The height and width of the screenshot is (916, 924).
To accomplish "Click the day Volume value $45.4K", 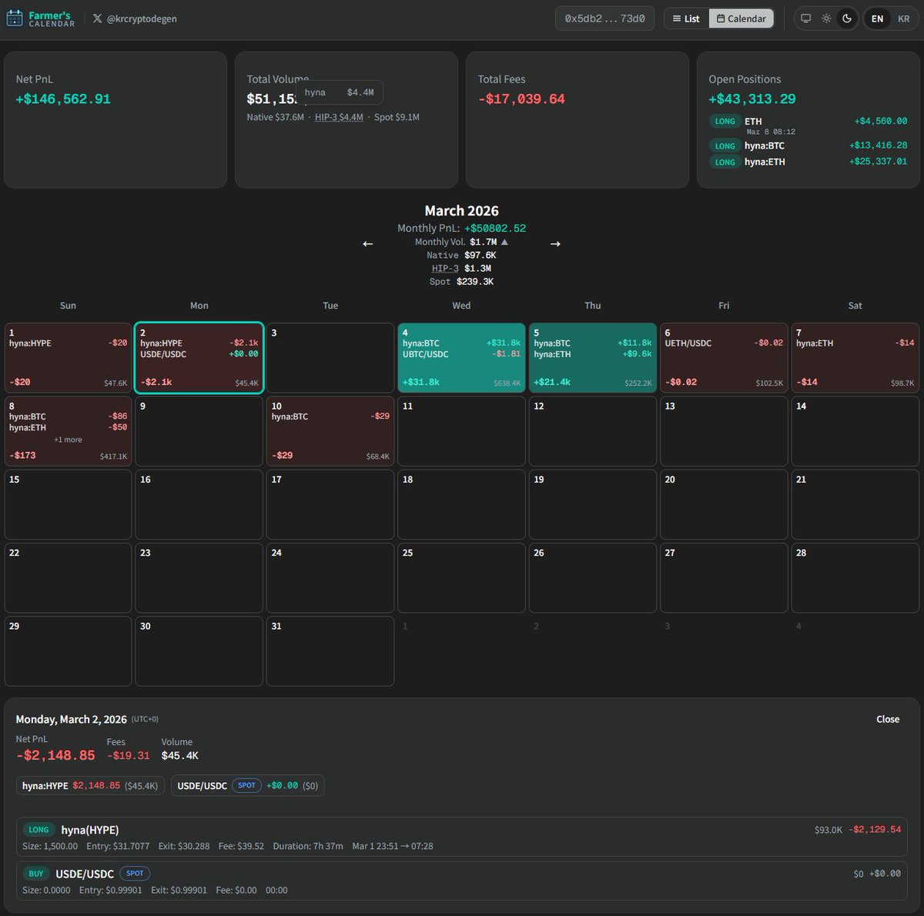I will (179, 756).
